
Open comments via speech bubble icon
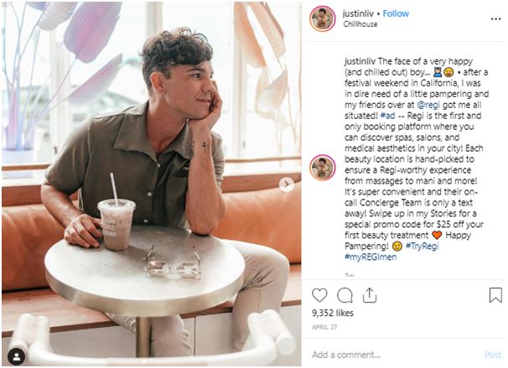click(345, 295)
